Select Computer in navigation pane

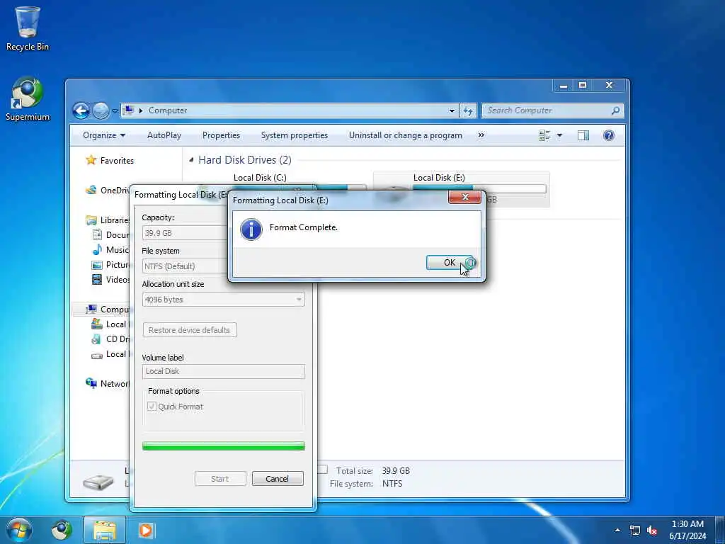[108, 310]
